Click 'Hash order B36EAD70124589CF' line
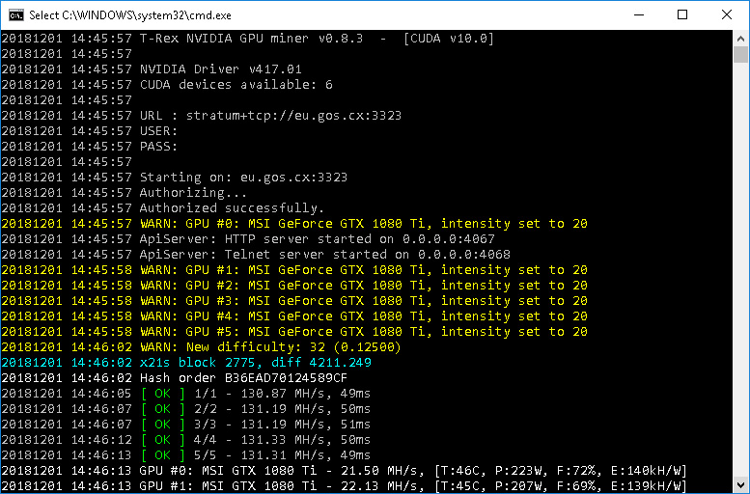The width and height of the screenshot is (750, 494). pyautogui.click(x=175, y=378)
